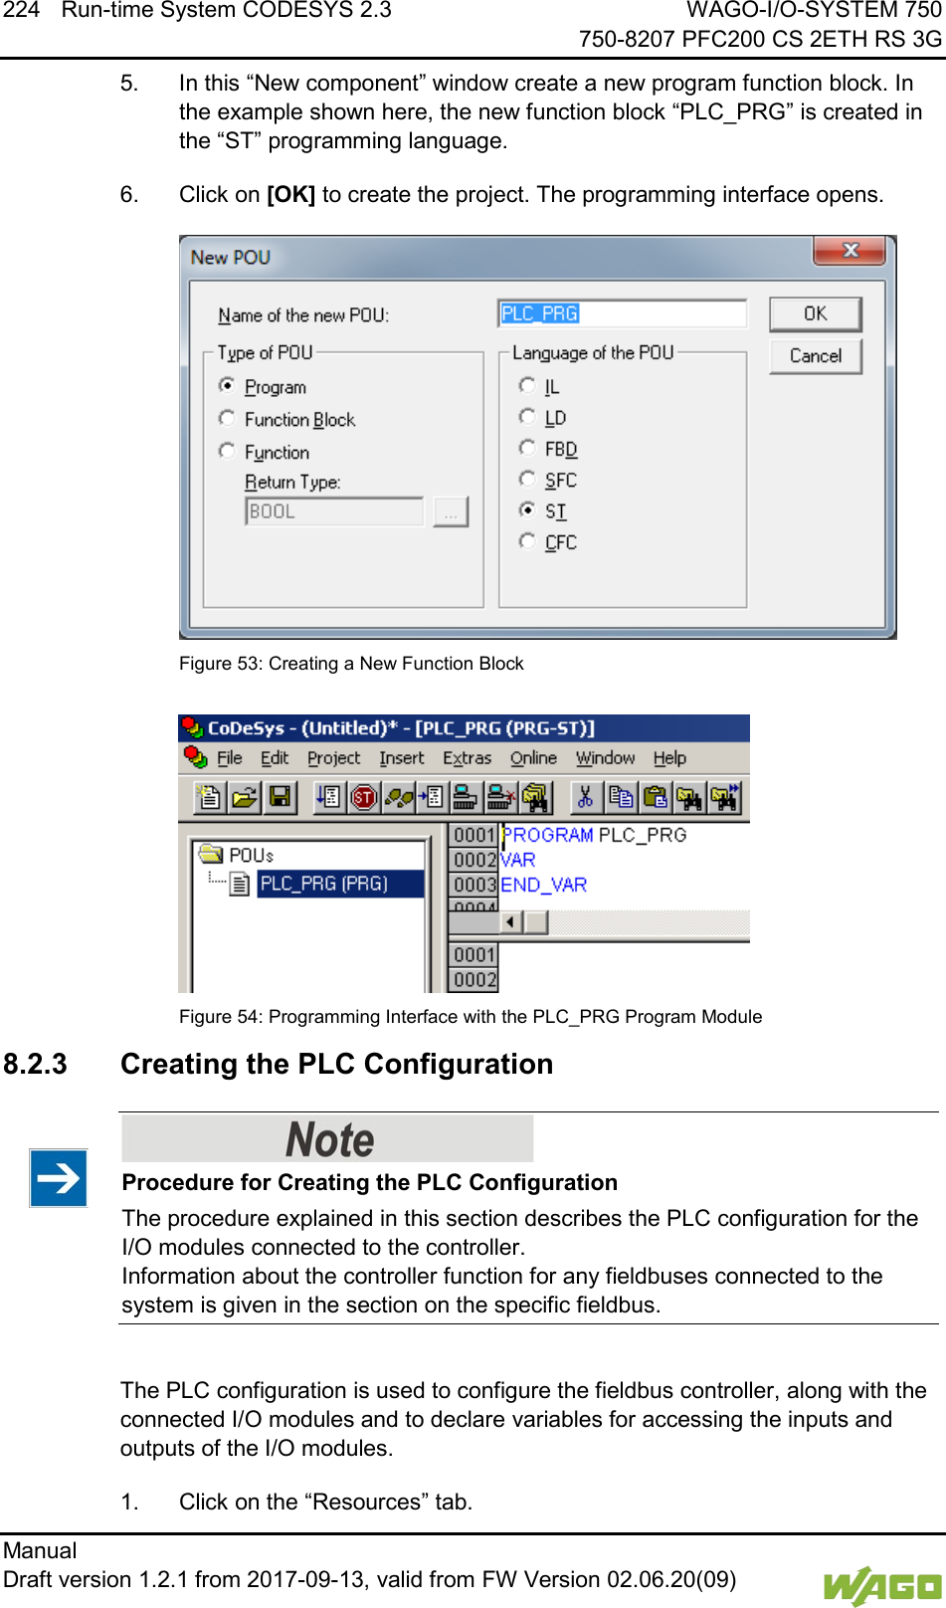Open the Help menu

click(x=670, y=758)
